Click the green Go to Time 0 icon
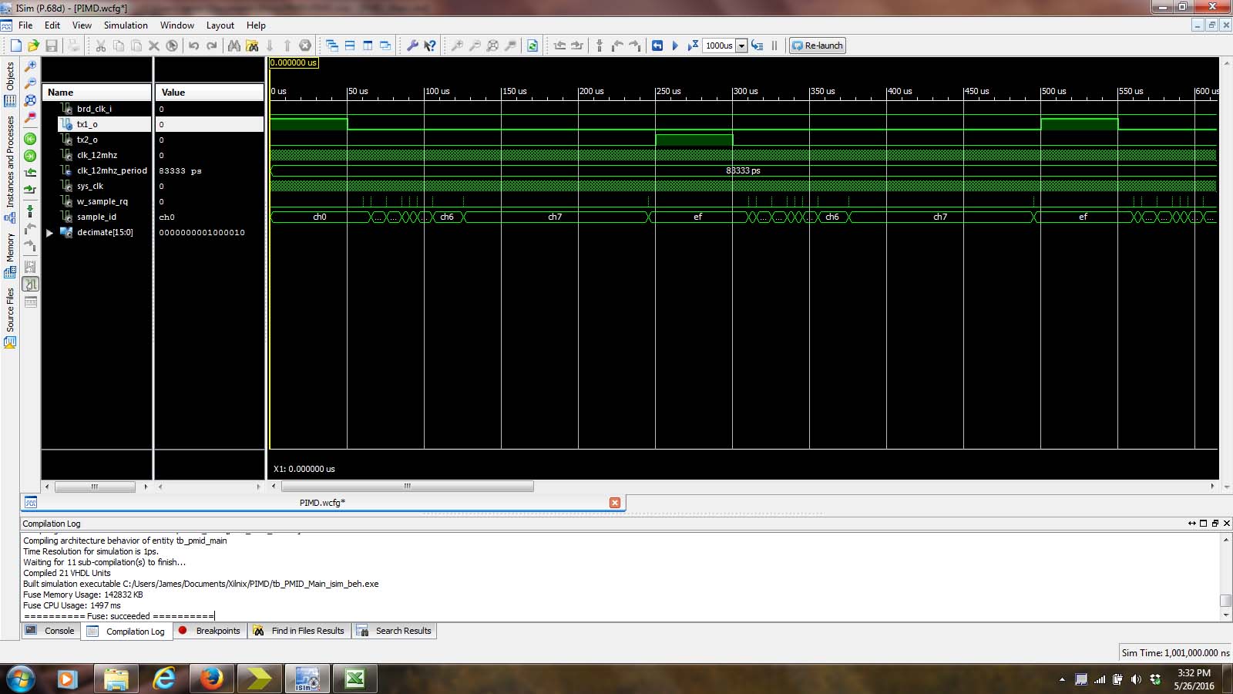This screenshot has height=694, width=1233. tap(30, 139)
